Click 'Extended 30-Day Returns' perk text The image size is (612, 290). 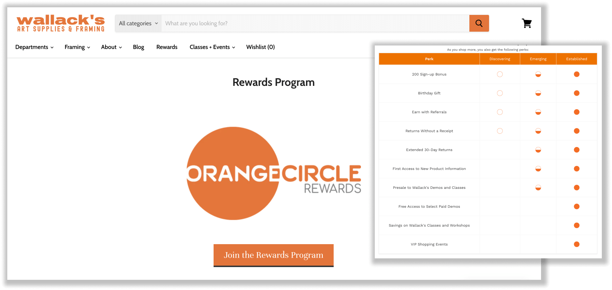point(429,150)
